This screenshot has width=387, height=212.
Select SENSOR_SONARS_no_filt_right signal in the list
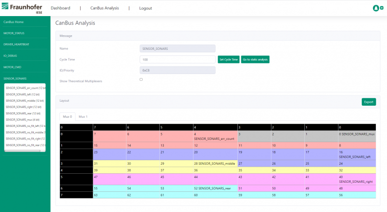(x=25, y=139)
